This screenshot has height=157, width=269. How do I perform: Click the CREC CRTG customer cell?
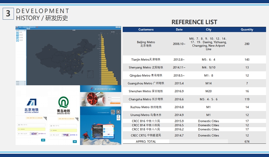(146, 135)
